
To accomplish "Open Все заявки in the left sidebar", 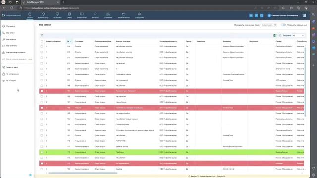I will pos(10,33).
